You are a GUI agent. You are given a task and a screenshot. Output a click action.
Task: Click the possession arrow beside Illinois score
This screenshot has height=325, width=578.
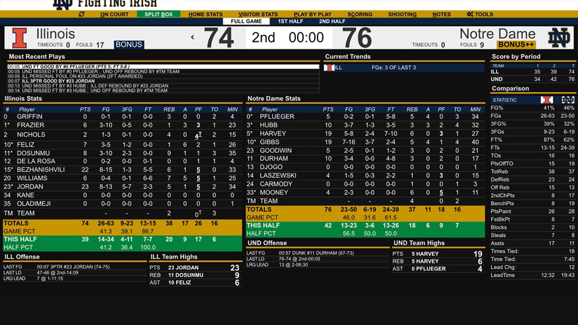[192, 38]
